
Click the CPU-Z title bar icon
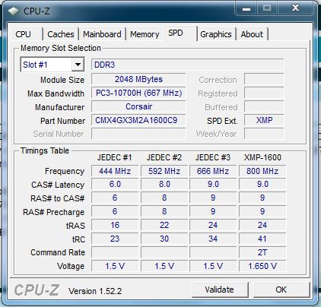pos(14,11)
